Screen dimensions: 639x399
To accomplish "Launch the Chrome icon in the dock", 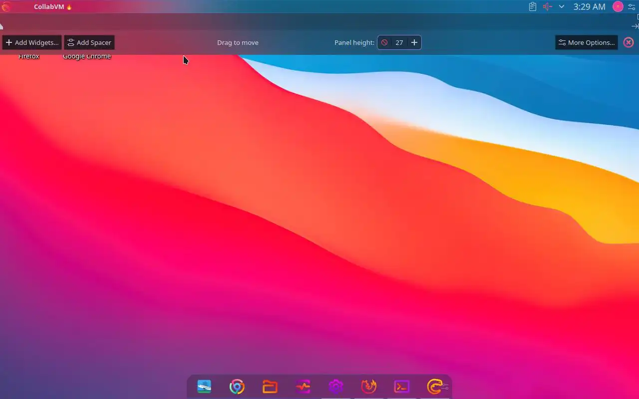I will coord(237,387).
